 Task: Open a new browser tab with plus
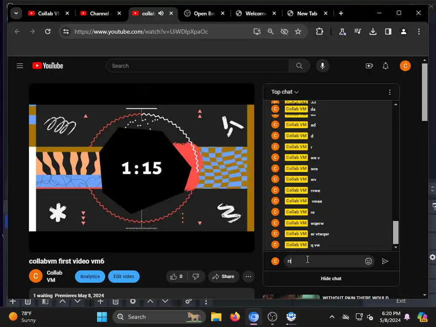[x=341, y=13]
